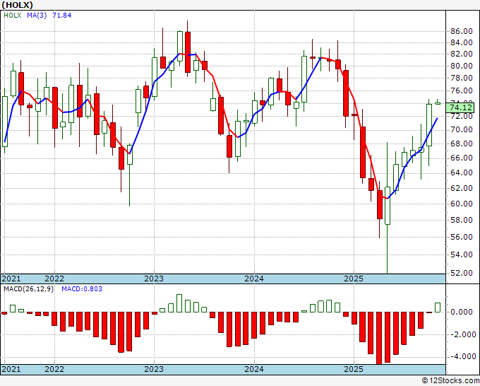Select 2022 on the MACD timeline
The height and width of the screenshot is (386, 480).
click(x=54, y=369)
